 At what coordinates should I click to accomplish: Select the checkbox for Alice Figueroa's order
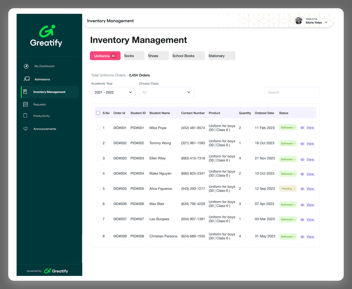coord(98,189)
